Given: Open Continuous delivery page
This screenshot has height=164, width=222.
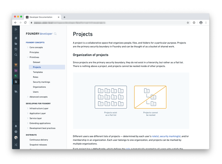Looking at the screenshot, I should click(x=39, y=140).
